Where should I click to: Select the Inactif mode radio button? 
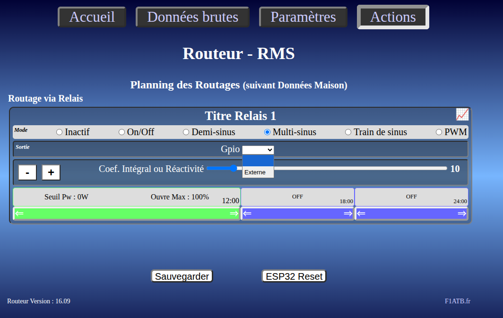pyautogui.click(x=60, y=132)
